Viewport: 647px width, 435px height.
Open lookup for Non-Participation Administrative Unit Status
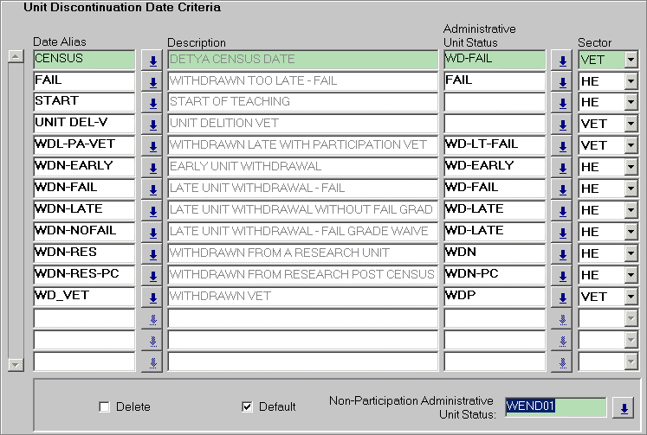point(623,407)
